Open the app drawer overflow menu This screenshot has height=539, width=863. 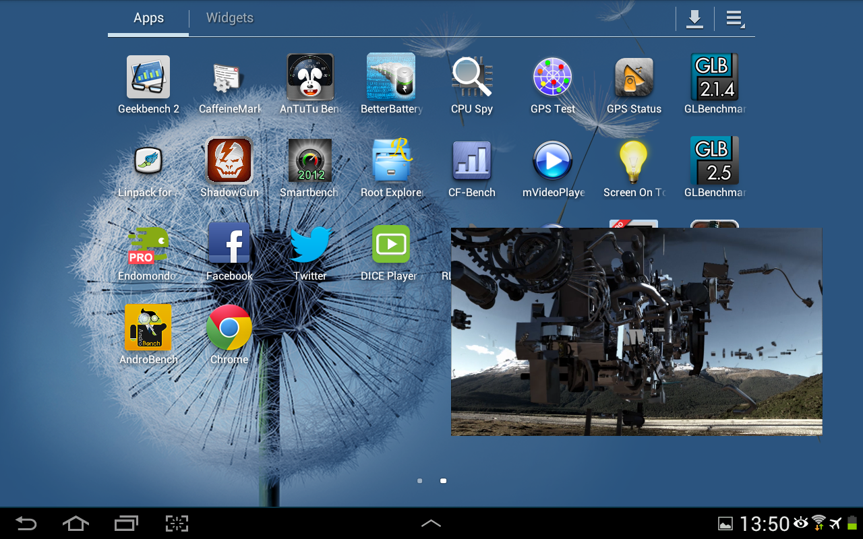click(735, 19)
